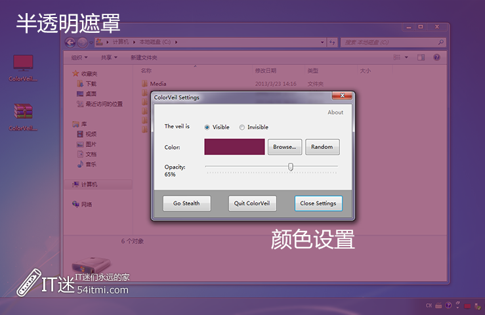Viewport: 485px width, 315px height.
Task: Sort by 大小 column header
Action: coord(365,71)
